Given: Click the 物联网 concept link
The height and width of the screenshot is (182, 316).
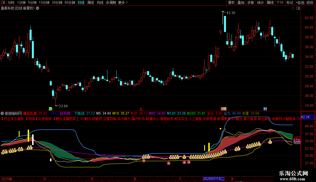Looking at the screenshot, I should [x=97, y=119].
